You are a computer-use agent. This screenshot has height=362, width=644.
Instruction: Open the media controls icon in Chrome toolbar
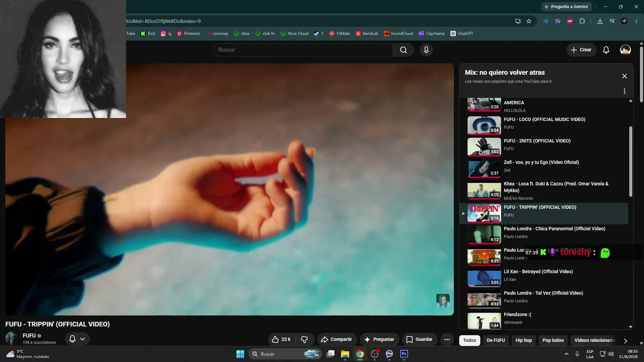pos(612,21)
